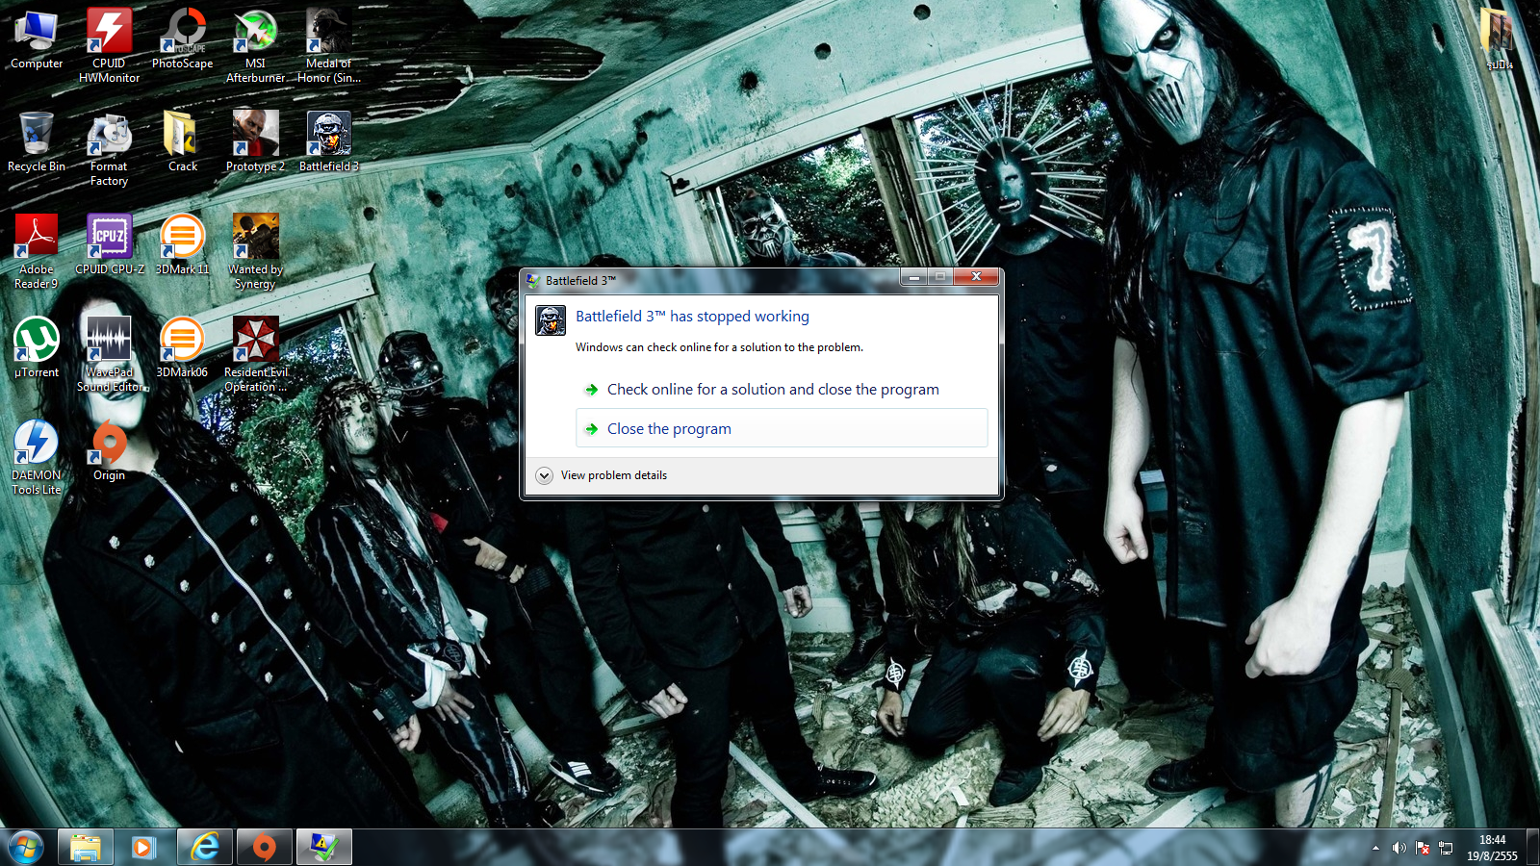Select the Crack folder on the desktop

182,141
